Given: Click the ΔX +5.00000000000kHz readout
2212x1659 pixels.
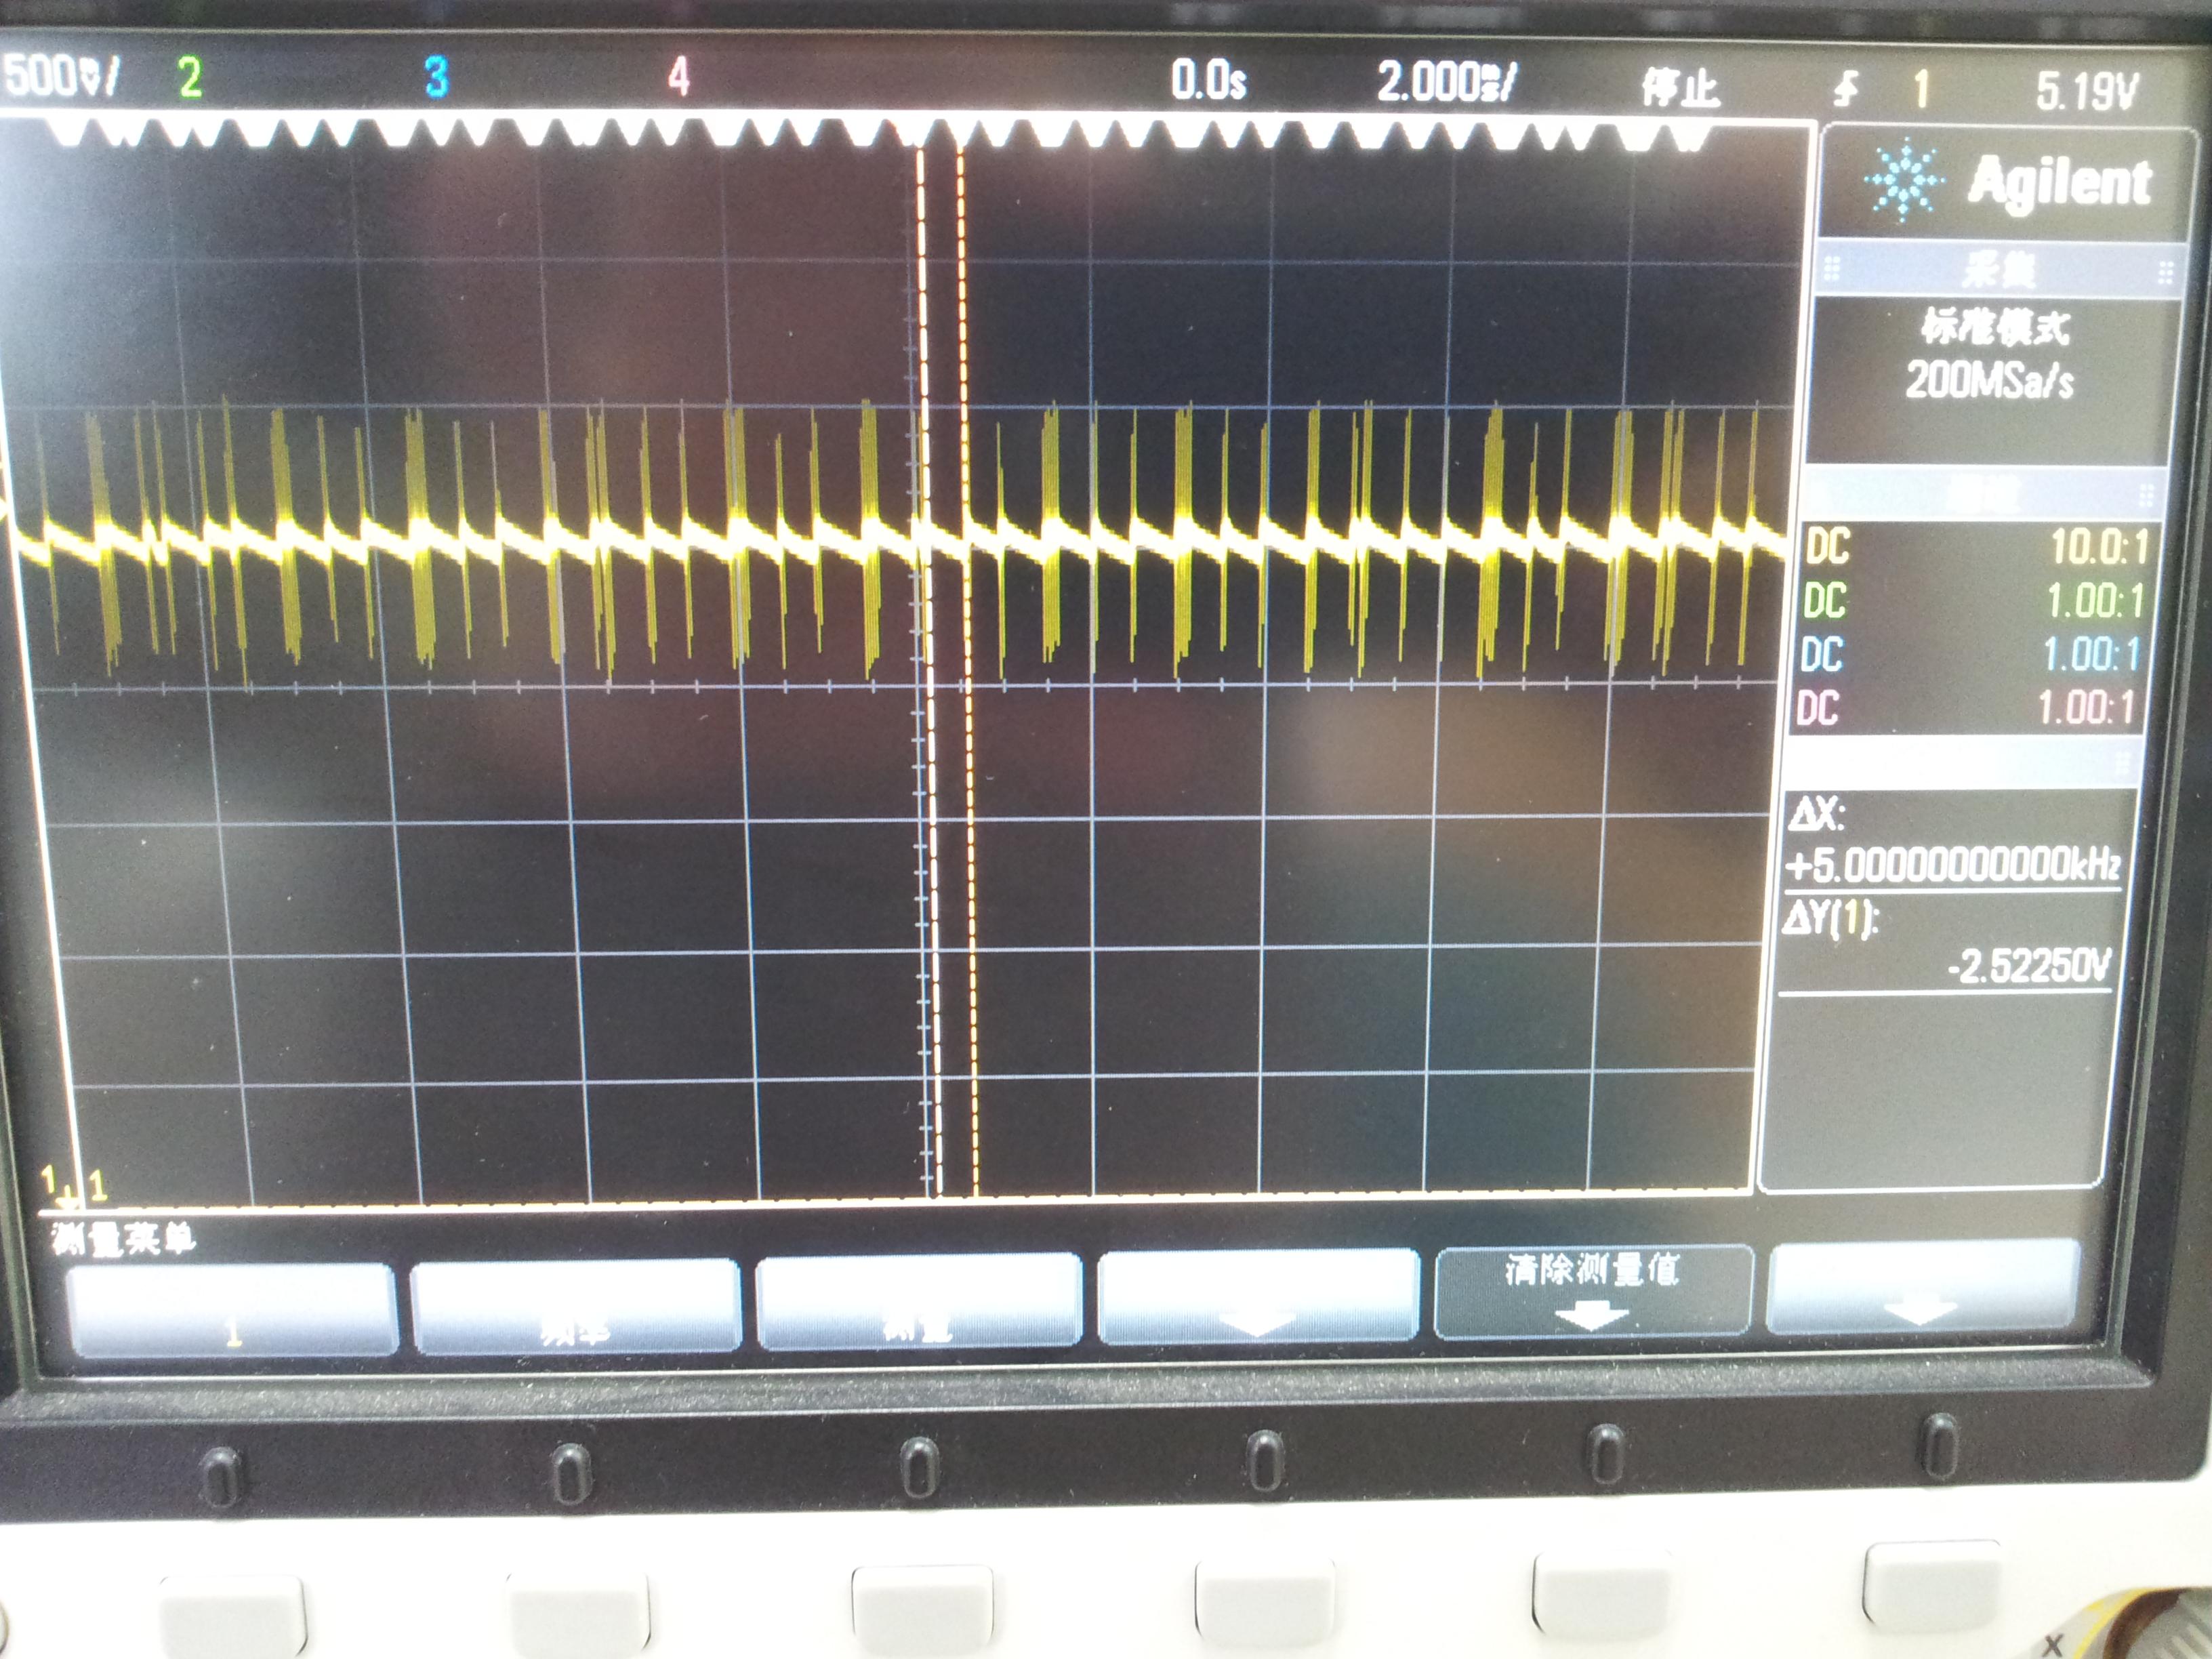Looking at the screenshot, I should click(1952, 864).
